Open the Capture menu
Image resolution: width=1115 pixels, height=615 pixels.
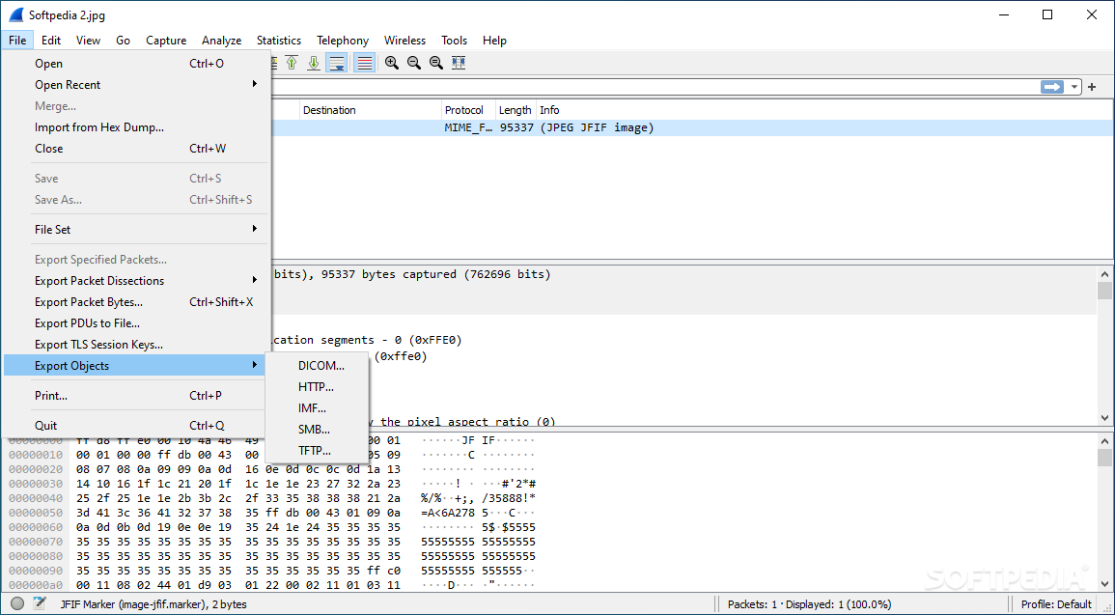[166, 41]
